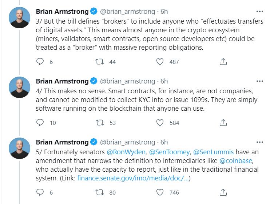Share the 4/ smart contracts tweet
The width and height of the screenshot is (270, 204).
click(x=224, y=123)
